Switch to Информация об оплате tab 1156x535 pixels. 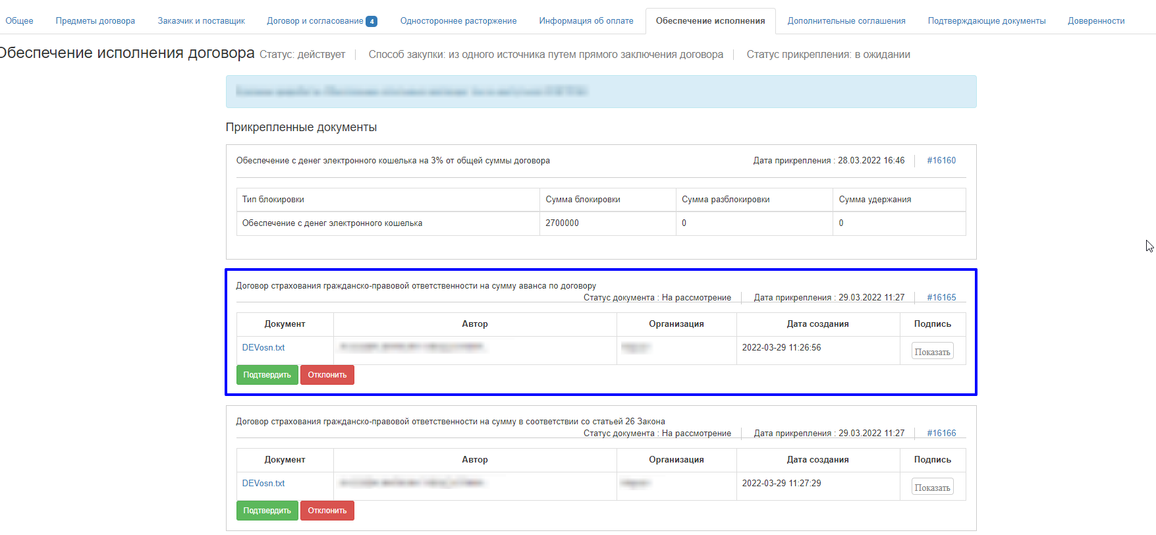pos(586,21)
